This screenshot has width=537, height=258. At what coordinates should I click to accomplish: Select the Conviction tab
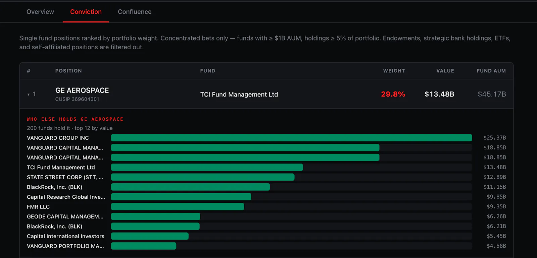pyautogui.click(x=86, y=12)
